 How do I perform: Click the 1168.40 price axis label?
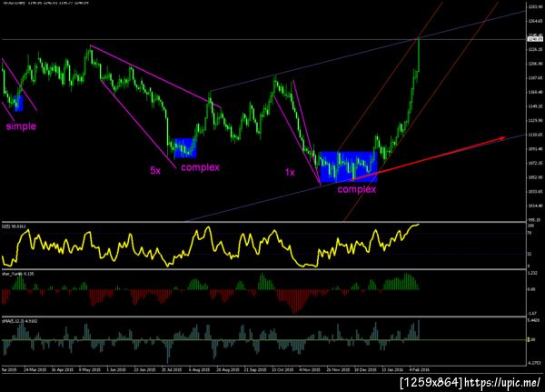coord(535,92)
